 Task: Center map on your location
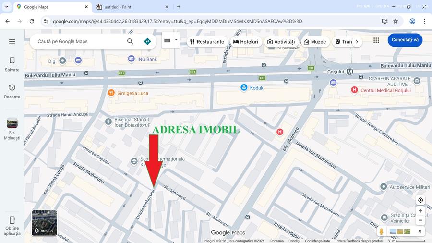coord(420,200)
